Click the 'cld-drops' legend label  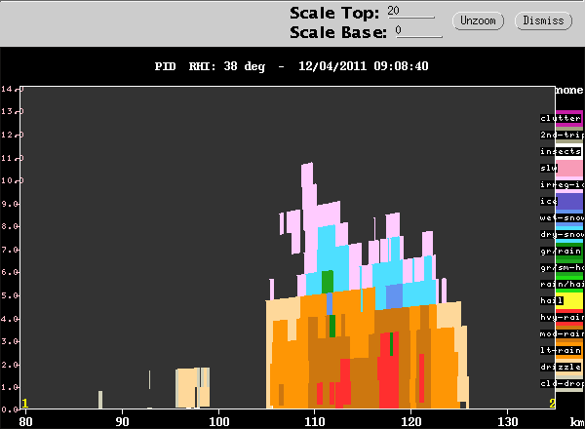coord(562,383)
